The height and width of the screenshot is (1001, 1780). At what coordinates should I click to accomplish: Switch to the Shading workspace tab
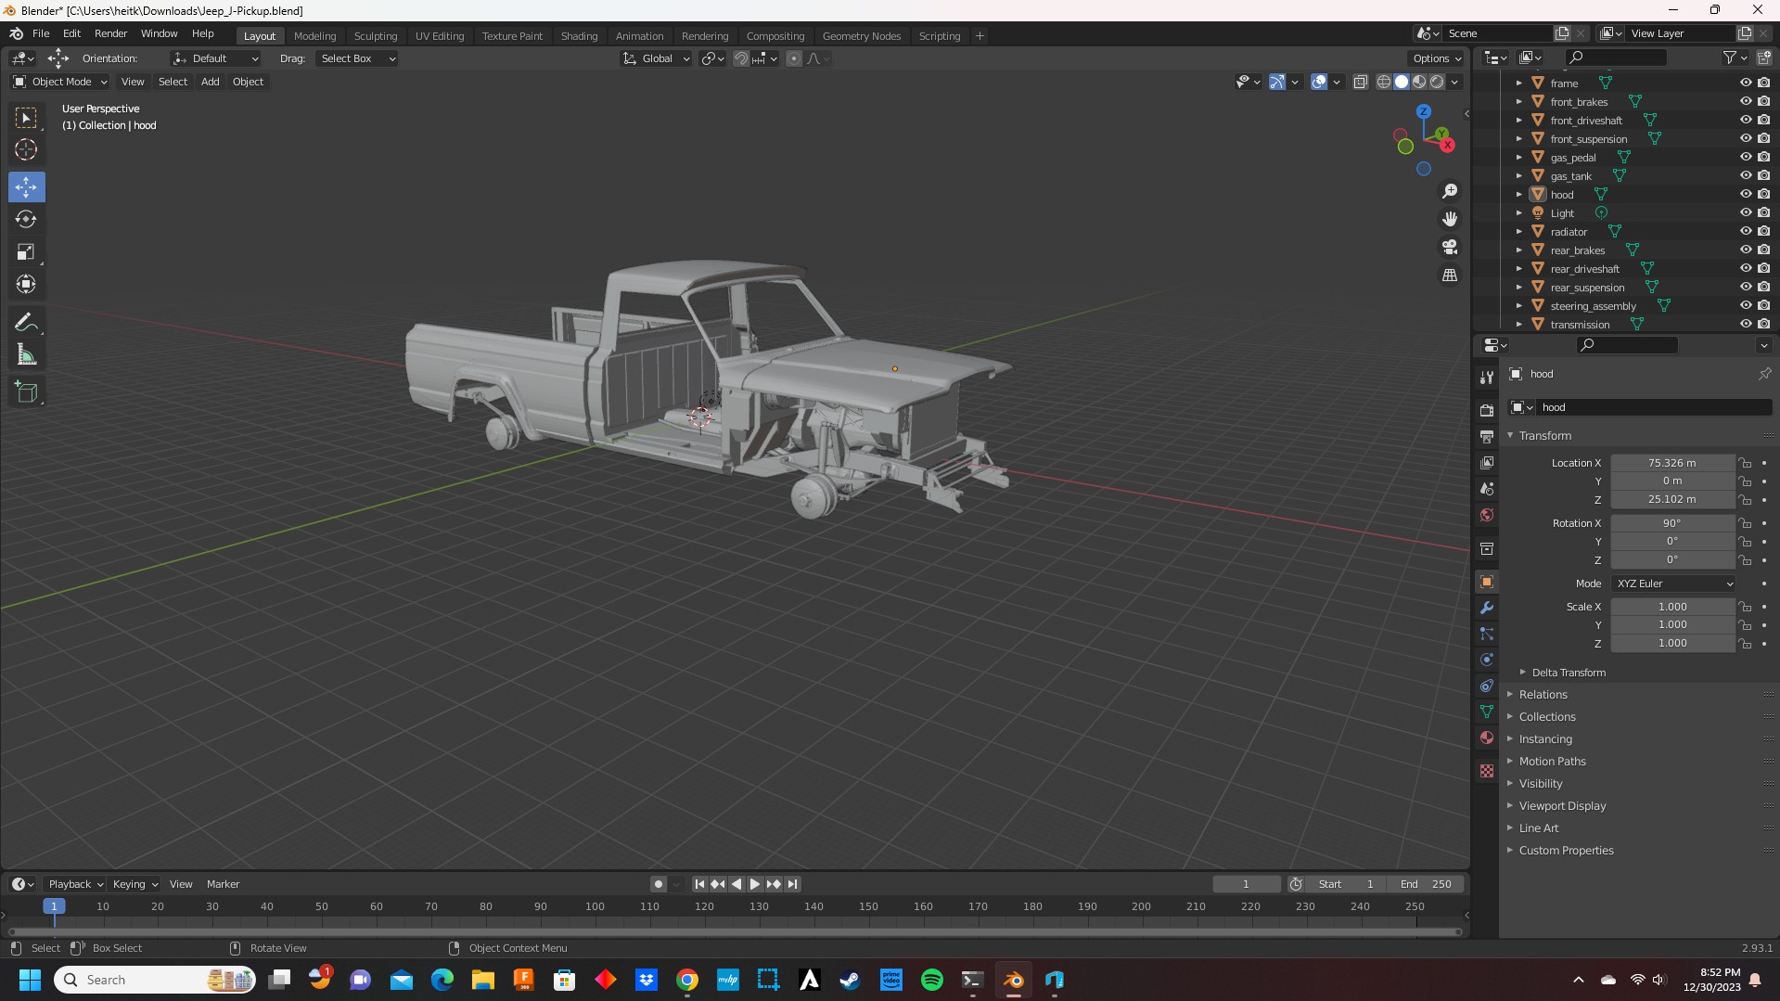click(579, 36)
